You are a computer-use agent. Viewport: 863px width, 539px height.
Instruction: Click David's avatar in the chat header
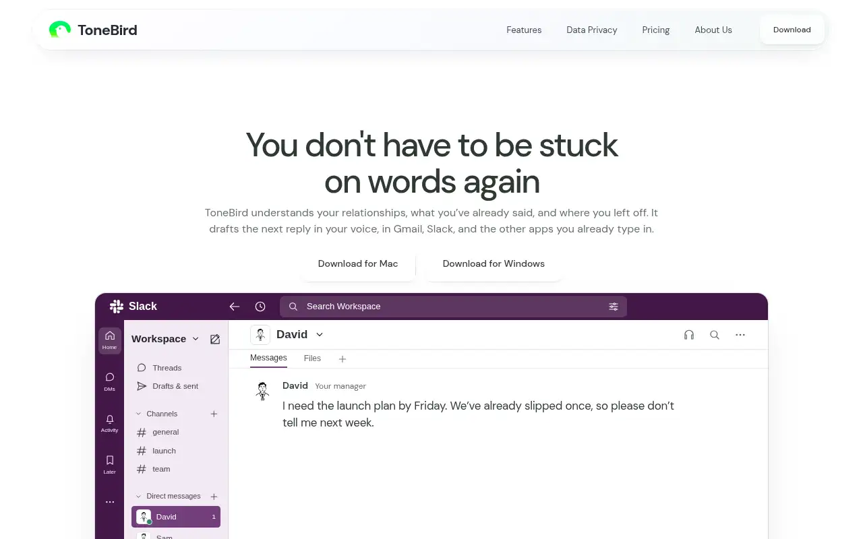pos(260,335)
